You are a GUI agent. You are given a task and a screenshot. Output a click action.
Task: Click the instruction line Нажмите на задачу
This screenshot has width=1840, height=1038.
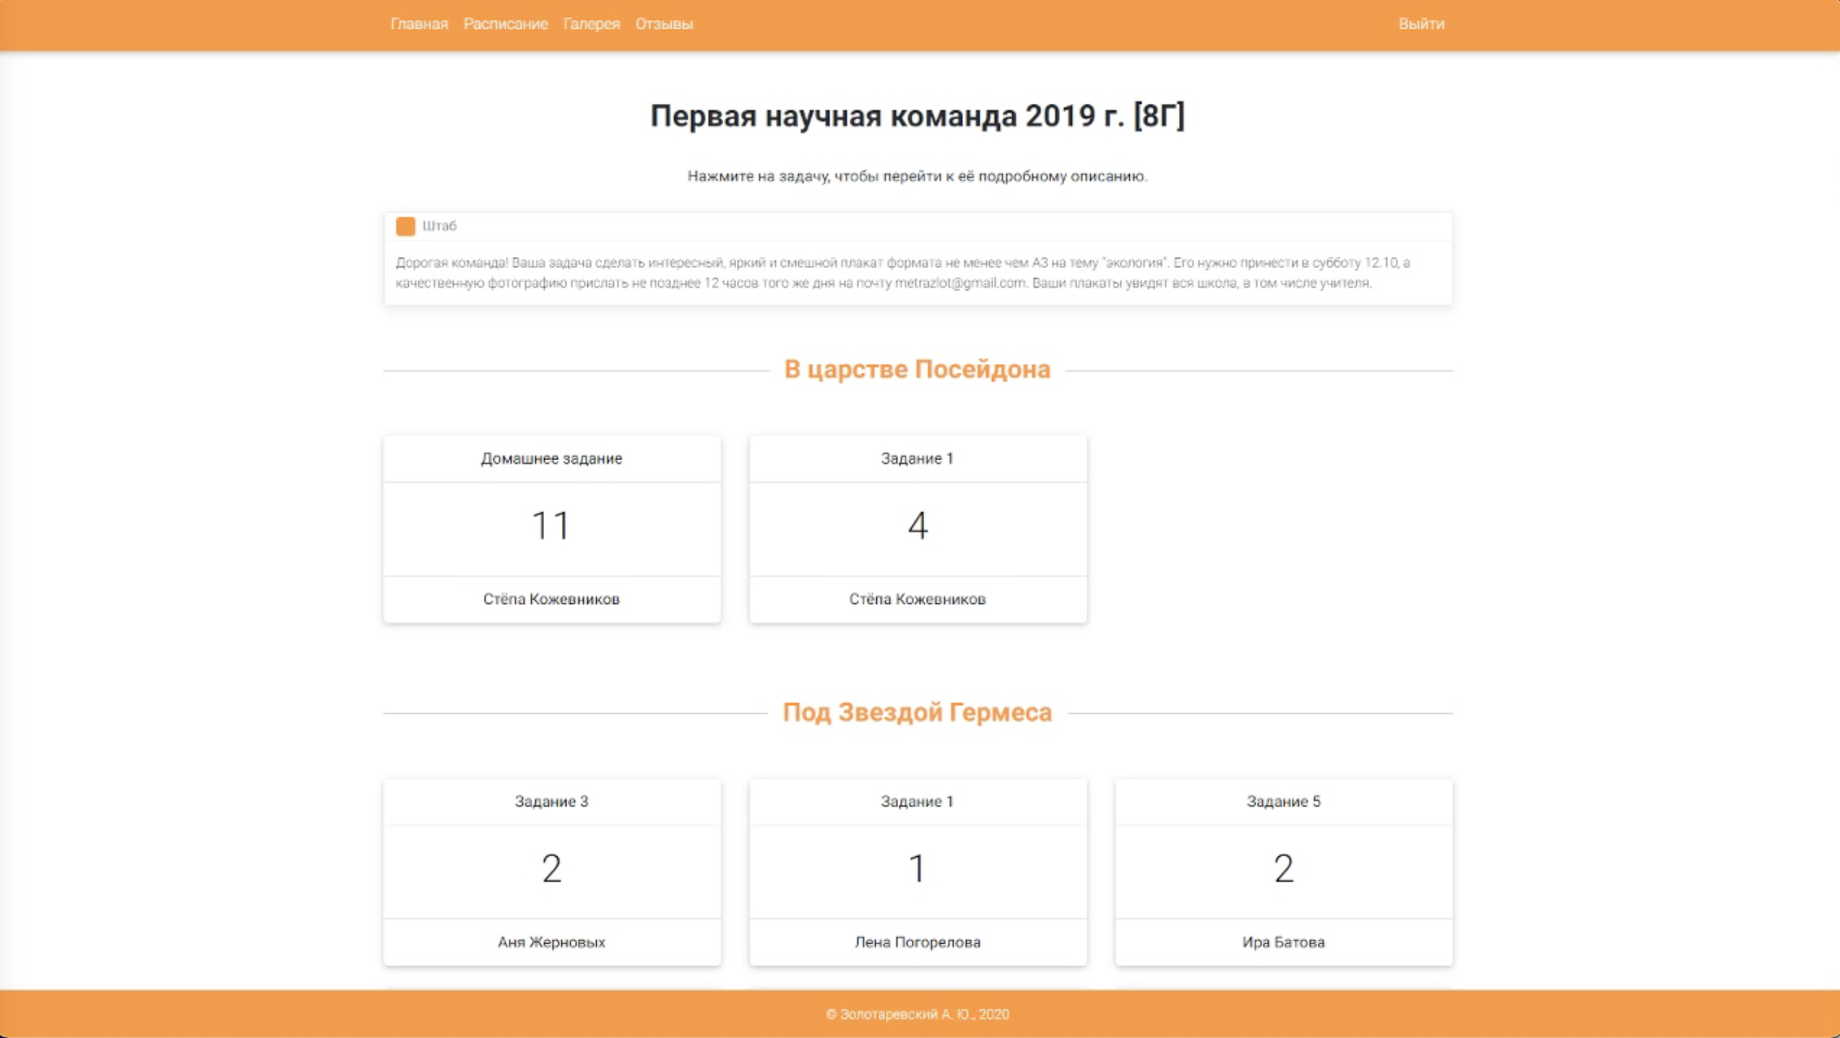(917, 176)
